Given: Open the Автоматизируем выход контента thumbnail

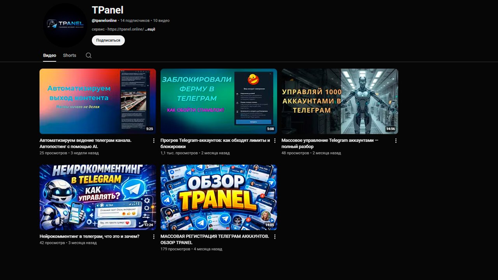Looking at the screenshot, I should (98, 101).
